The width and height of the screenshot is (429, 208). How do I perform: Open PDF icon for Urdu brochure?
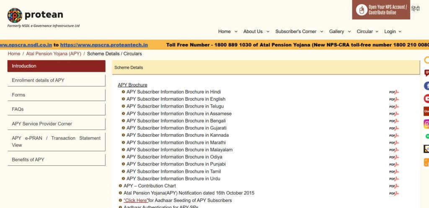[x=394, y=179]
